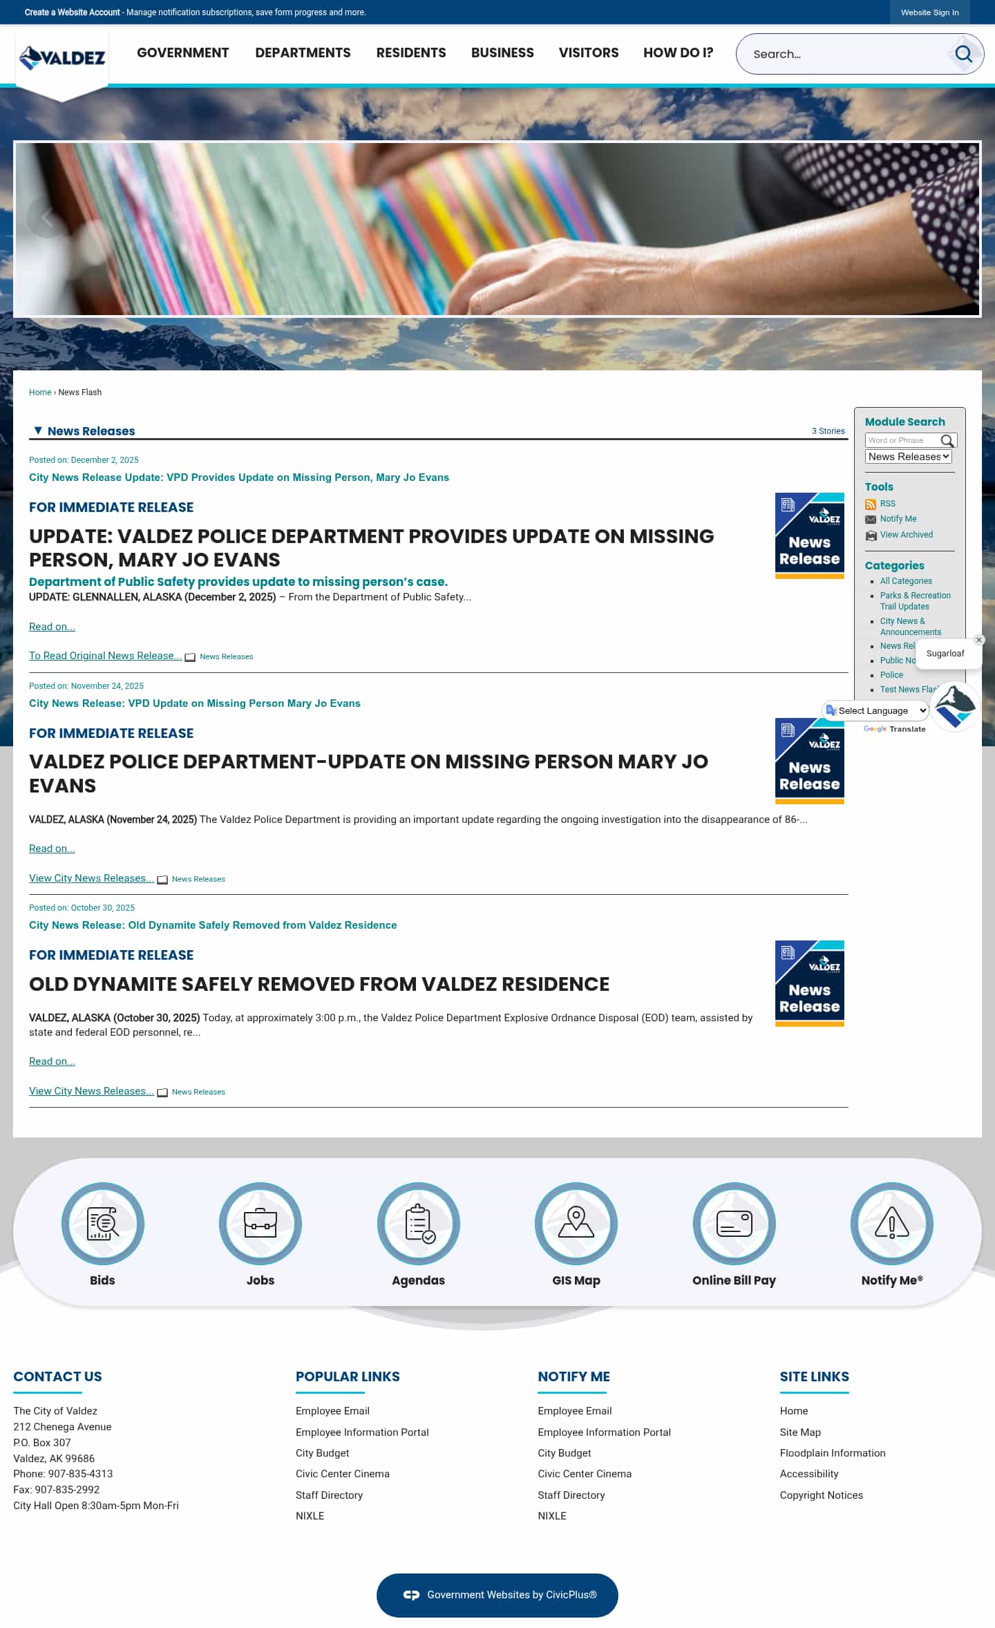995x1628 pixels.
Task: Open the Residents menu
Action: coord(411,53)
